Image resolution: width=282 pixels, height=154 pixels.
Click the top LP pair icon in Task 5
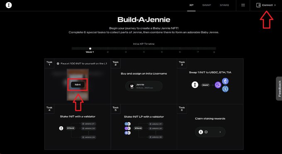[x=127, y=124]
